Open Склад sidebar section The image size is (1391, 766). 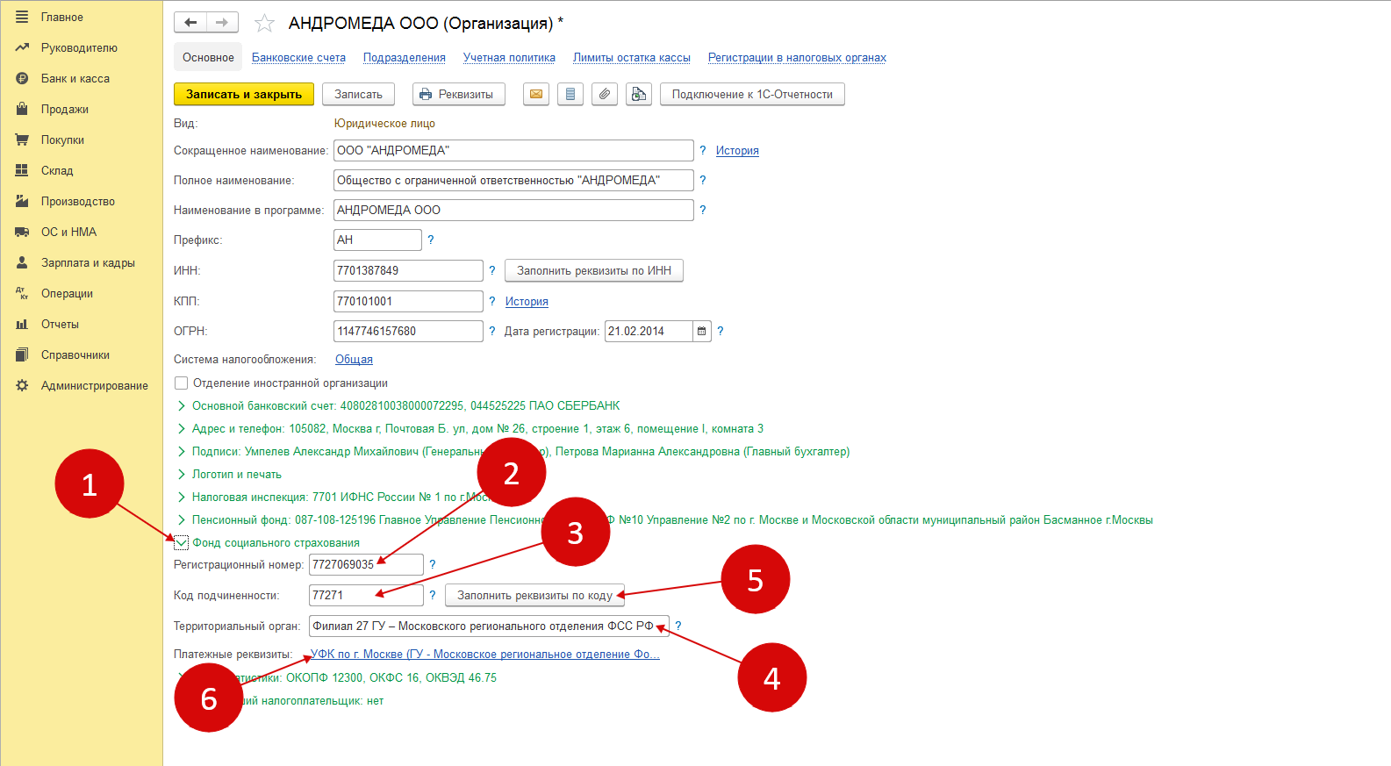click(x=57, y=171)
